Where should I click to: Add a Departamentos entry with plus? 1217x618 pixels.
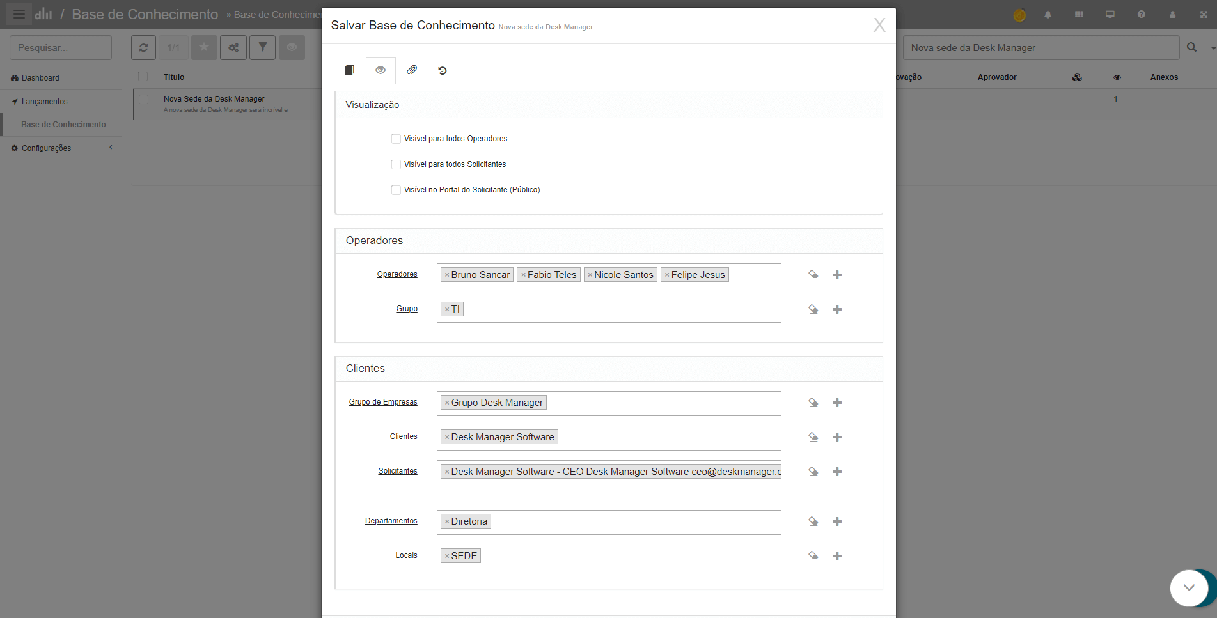coord(836,521)
